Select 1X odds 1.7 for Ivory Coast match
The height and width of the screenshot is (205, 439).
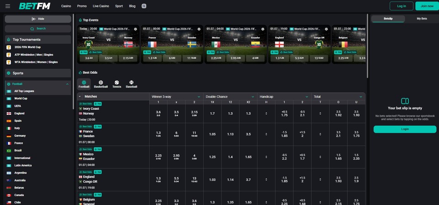(212, 113)
